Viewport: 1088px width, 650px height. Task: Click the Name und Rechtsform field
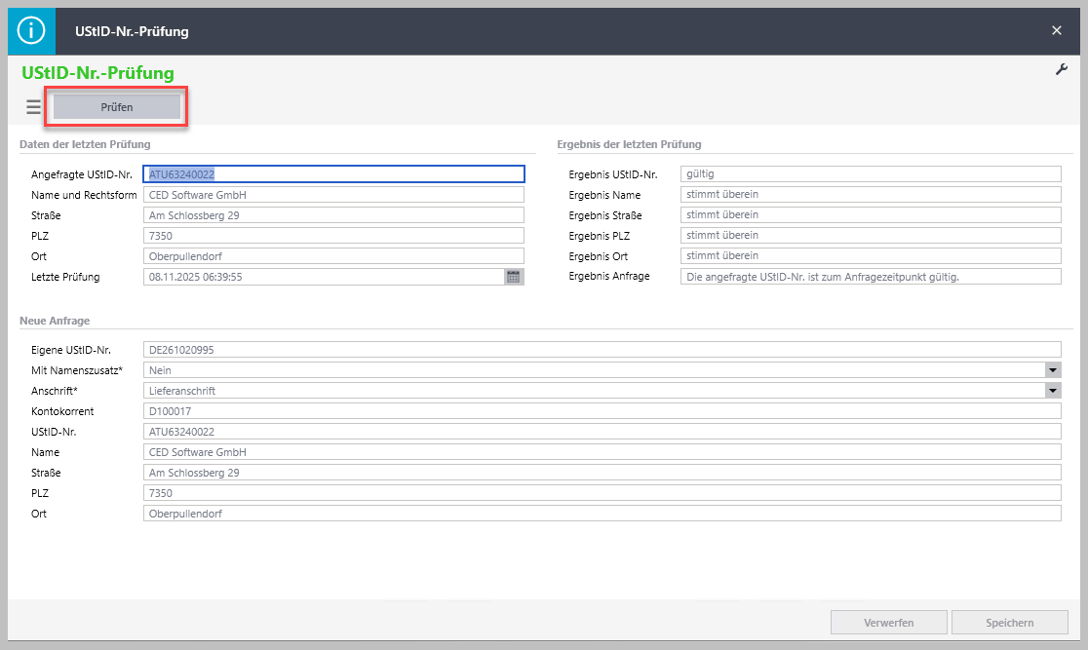click(x=333, y=195)
